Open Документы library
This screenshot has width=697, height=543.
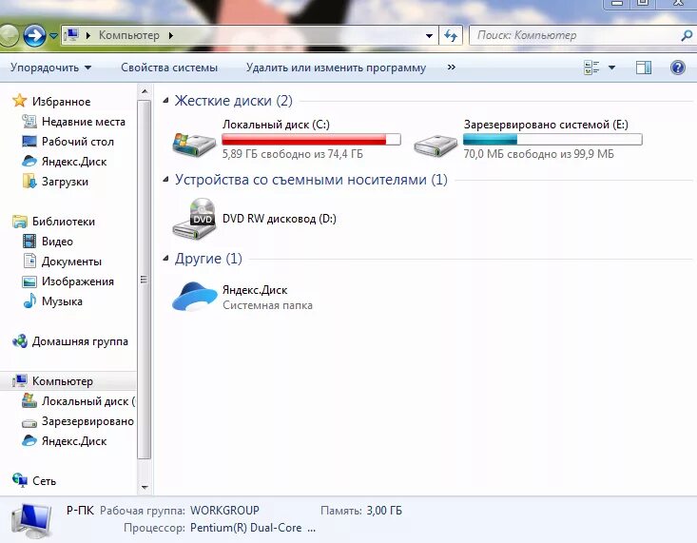(71, 262)
